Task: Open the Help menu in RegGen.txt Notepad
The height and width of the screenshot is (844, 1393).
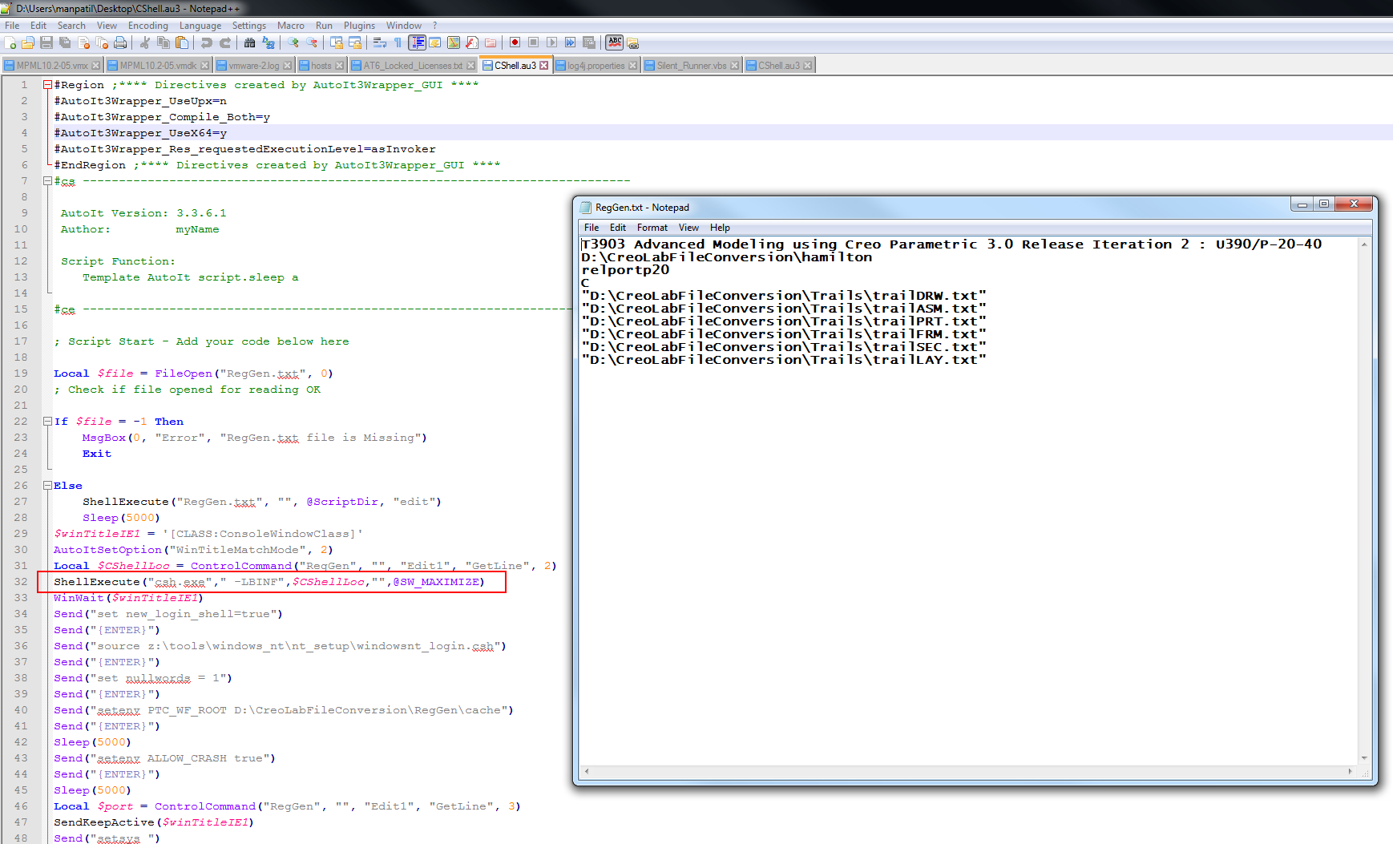Action: click(x=720, y=228)
